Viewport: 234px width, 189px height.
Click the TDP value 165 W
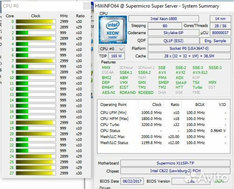pyautogui.click(x=117, y=56)
